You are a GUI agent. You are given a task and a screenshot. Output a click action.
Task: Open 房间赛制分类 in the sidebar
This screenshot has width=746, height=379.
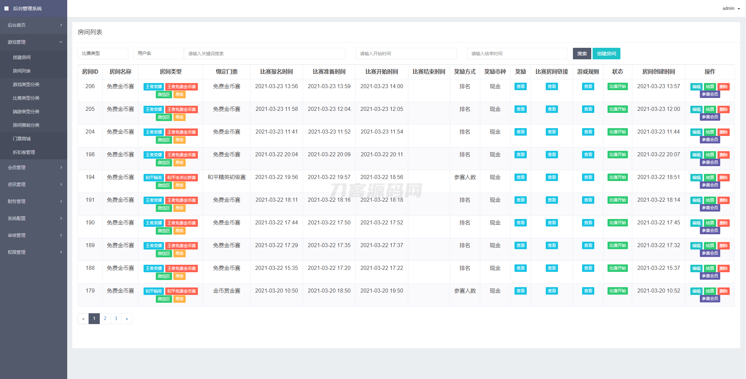pyautogui.click(x=26, y=125)
